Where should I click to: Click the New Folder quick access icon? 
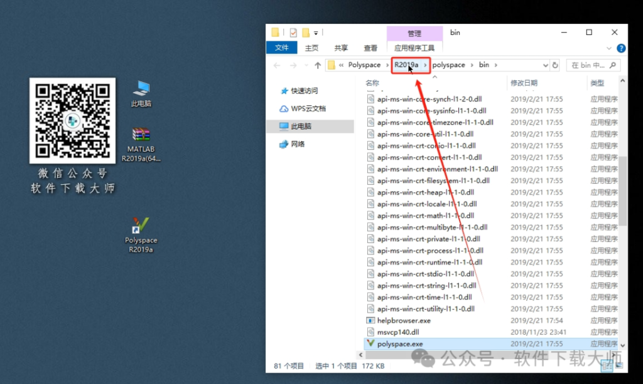click(305, 32)
